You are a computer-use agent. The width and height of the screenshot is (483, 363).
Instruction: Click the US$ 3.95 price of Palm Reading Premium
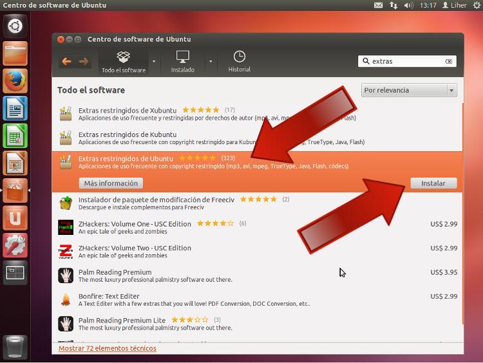click(444, 272)
